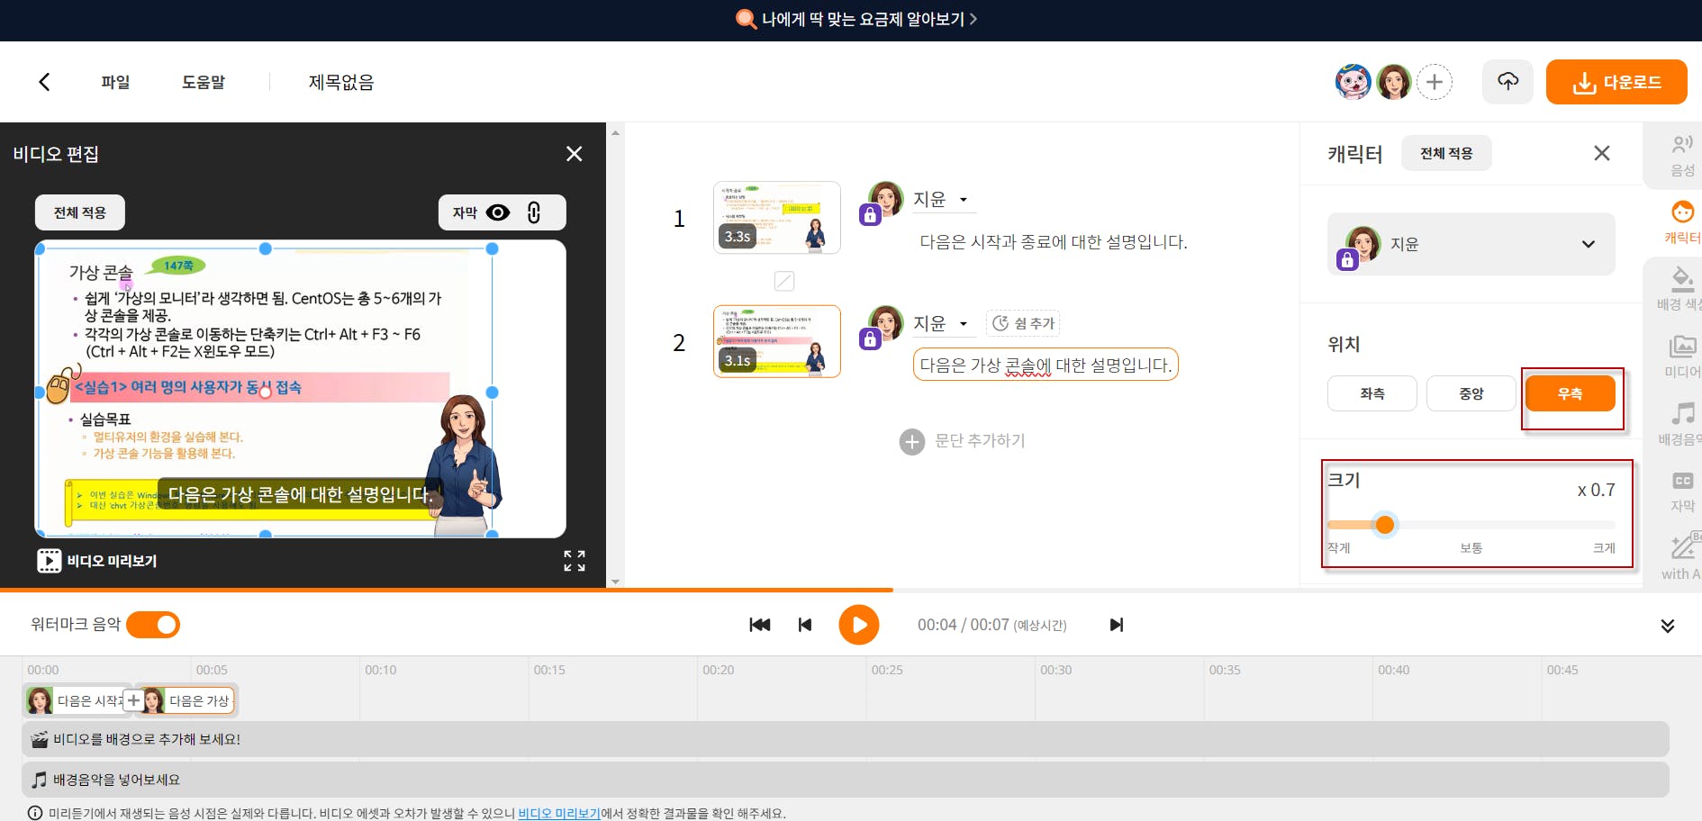Image resolution: width=1702 pixels, height=821 pixels.
Task: Open the 자막 CC sidebar tab
Action: [1682, 492]
